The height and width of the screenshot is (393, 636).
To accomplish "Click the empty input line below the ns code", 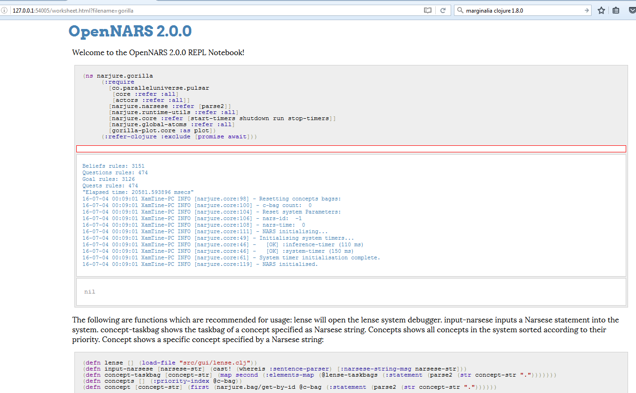I will (351, 149).
